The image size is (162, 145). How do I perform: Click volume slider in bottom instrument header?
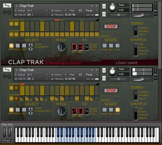(142, 79)
